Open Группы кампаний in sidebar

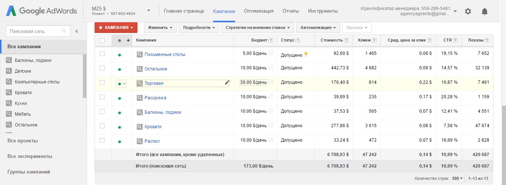pos(29,172)
